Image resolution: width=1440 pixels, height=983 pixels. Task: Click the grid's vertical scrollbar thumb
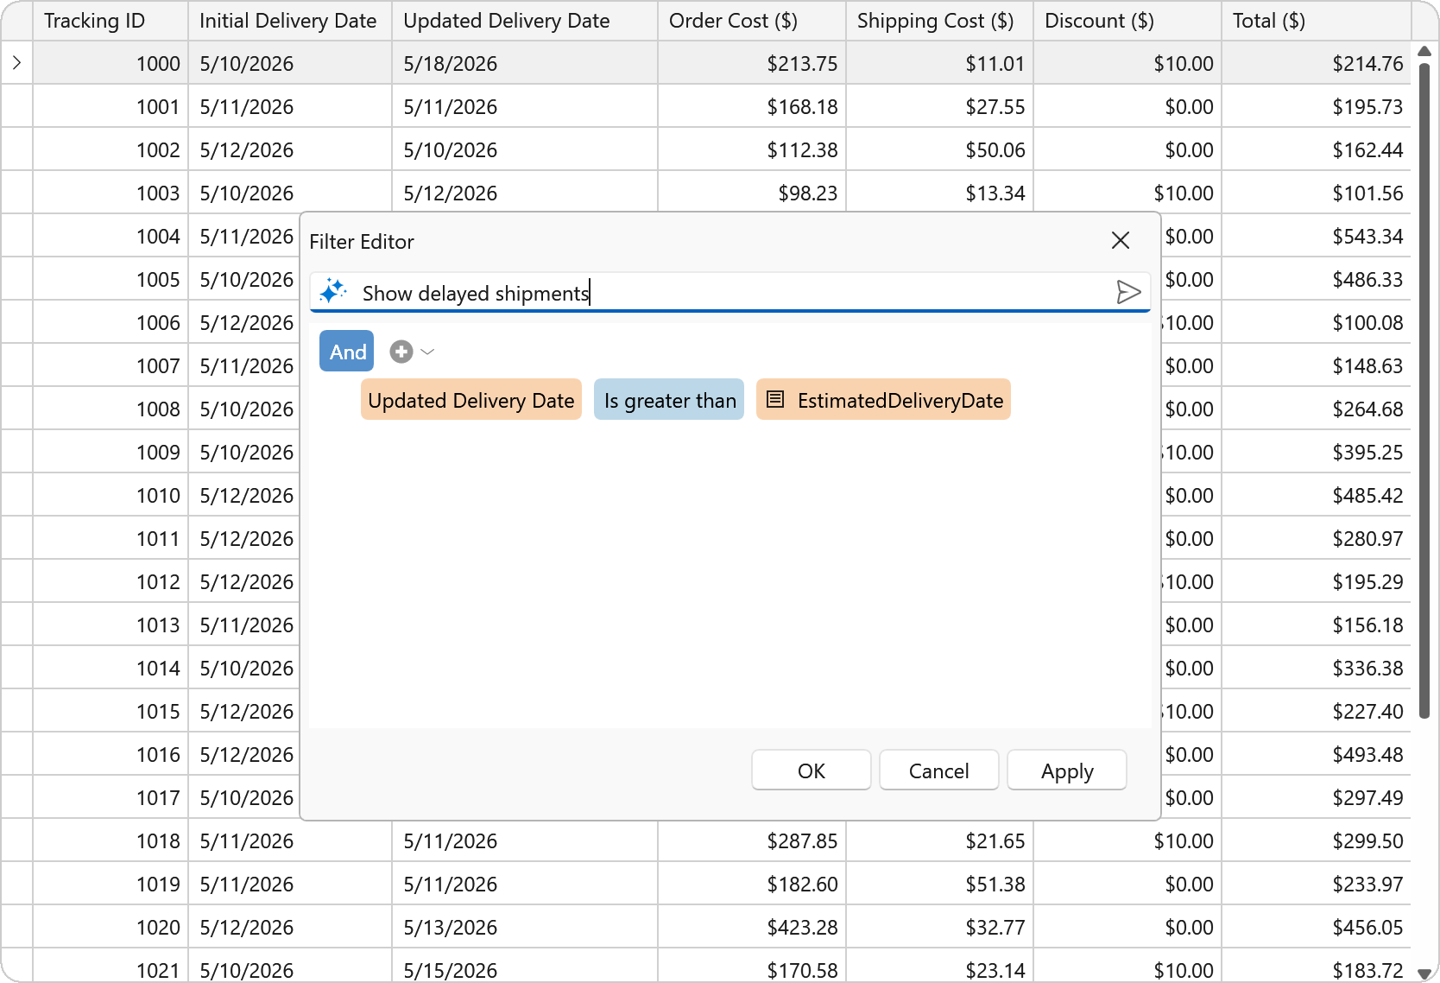(1424, 389)
